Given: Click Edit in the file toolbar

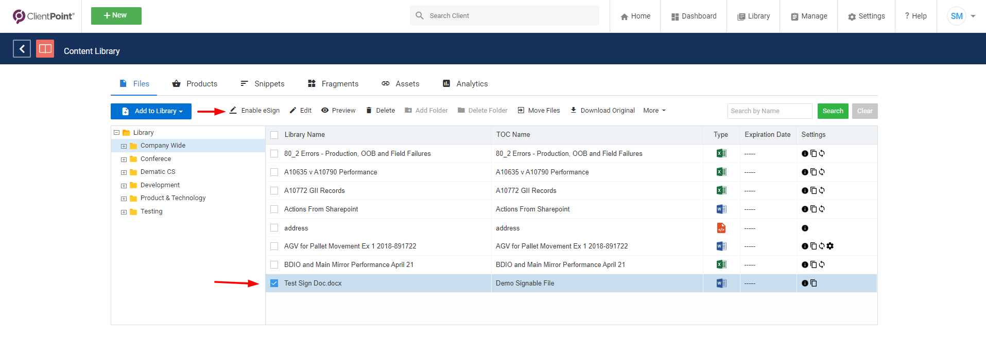Looking at the screenshot, I should 301,111.
